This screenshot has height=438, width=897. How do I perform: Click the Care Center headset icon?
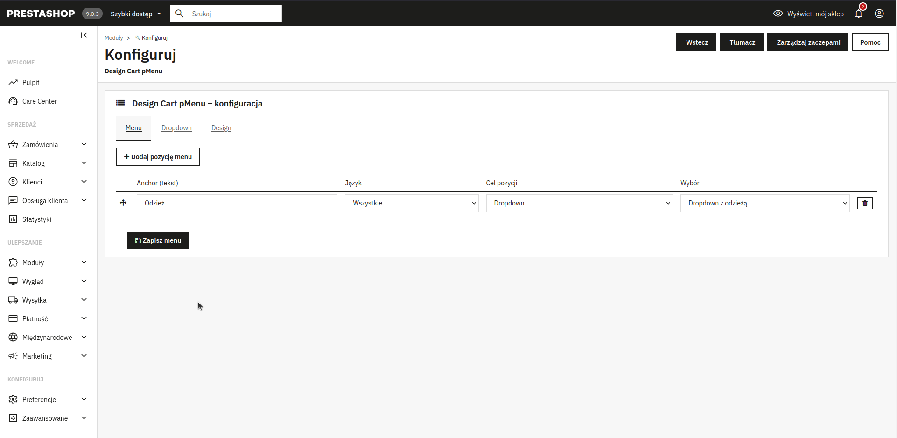tap(13, 101)
